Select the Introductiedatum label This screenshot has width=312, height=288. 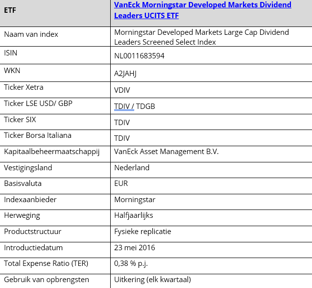pyautogui.click(x=33, y=248)
